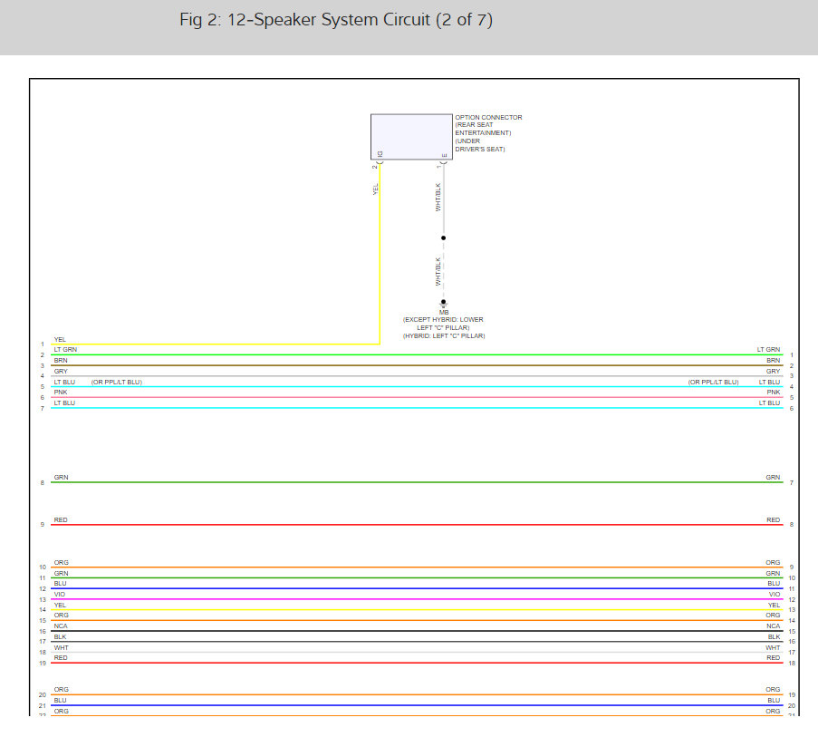Click the left RED label at wire 19
The width and height of the screenshot is (818, 737).
(61, 657)
